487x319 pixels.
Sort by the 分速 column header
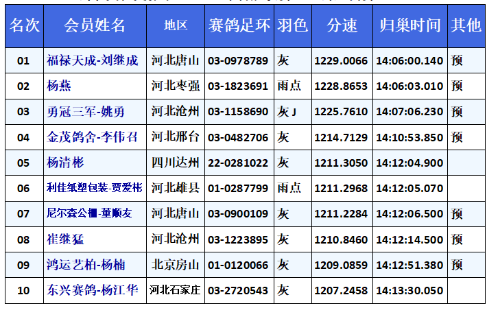[342, 26]
